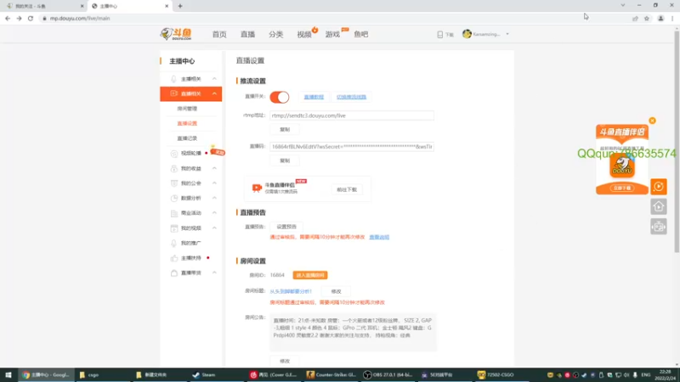Expand the 数据分析 section chevron

(x=214, y=198)
